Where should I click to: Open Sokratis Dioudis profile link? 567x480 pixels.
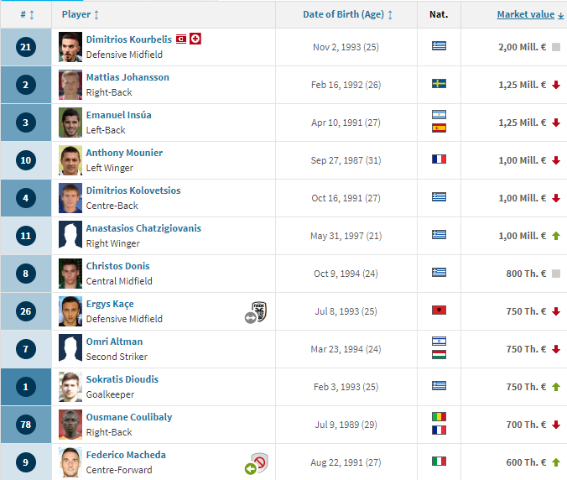[122, 379]
